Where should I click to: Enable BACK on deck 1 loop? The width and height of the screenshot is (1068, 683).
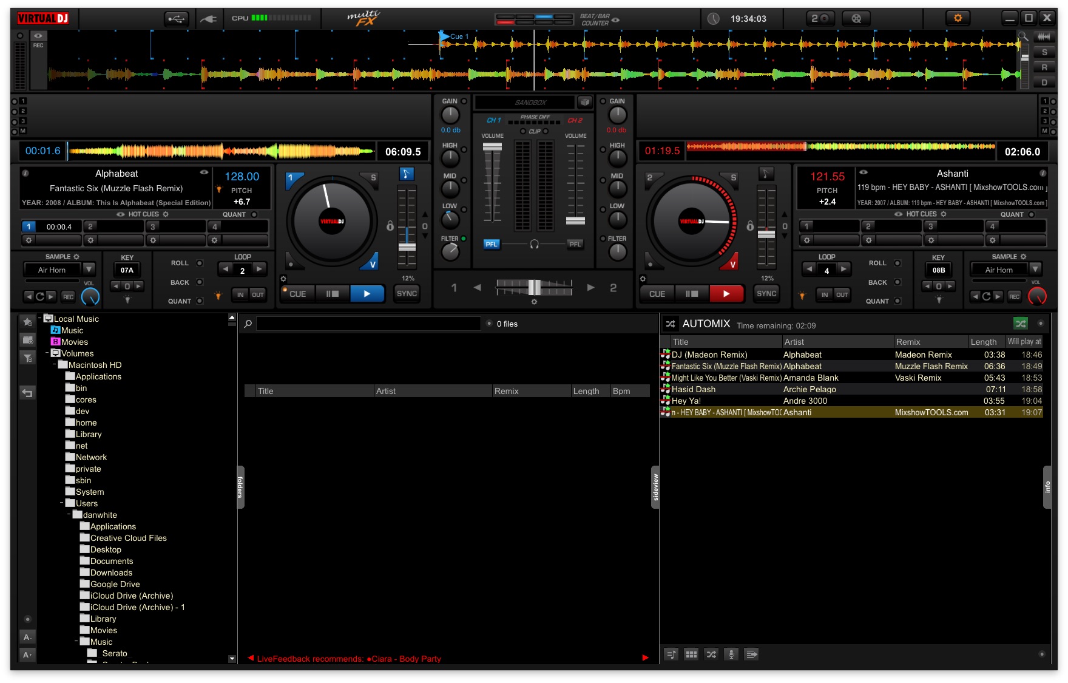click(x=200, y=282)
